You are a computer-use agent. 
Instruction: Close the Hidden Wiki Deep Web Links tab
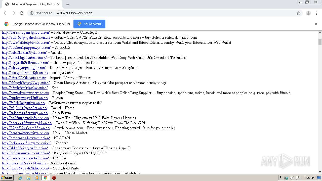point(58,4)
